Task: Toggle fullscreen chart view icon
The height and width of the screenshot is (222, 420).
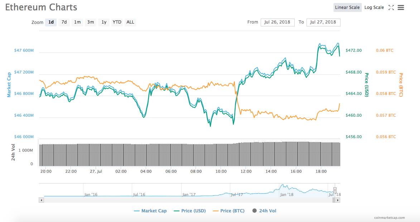Action: coord(391,7)
